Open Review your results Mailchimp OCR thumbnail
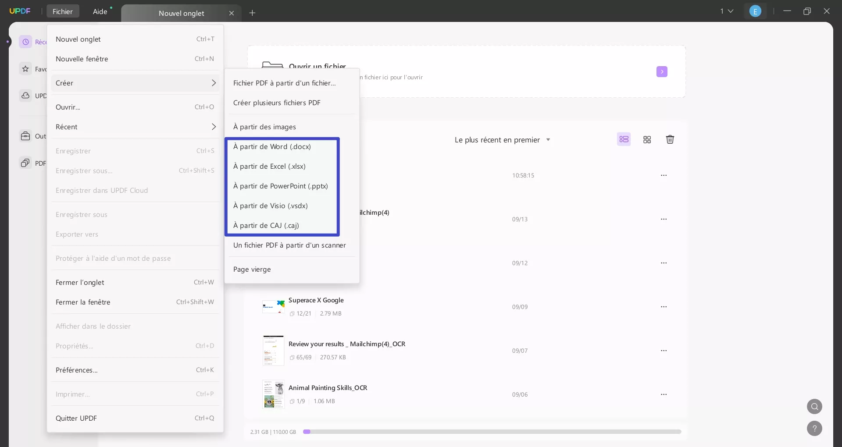842x447 pixels. 274,351
